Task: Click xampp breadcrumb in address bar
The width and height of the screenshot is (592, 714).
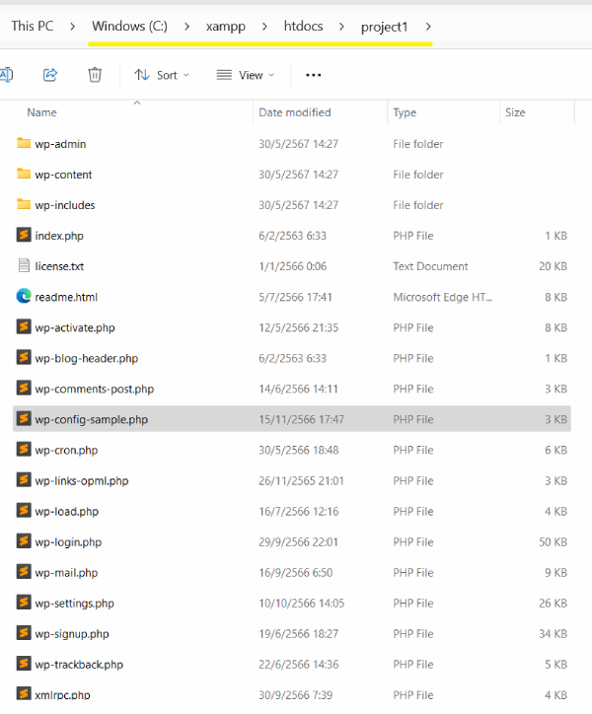Action: pyautogui.click(x=226, y=27)
